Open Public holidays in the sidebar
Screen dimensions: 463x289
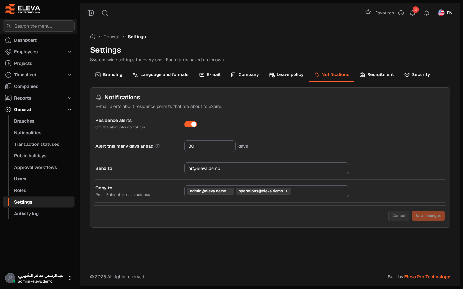30,156
